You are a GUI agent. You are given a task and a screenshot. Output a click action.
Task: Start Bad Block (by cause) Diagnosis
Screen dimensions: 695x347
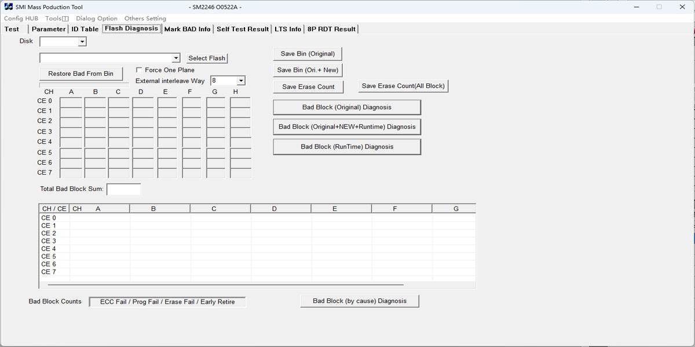359,301
